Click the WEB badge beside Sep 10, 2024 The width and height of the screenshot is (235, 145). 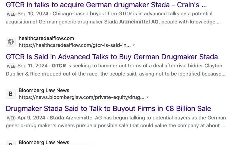[11, 14]
